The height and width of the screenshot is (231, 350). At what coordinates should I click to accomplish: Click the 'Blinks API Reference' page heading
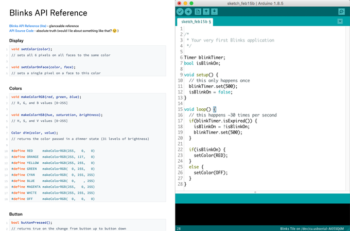coord(48,13)
